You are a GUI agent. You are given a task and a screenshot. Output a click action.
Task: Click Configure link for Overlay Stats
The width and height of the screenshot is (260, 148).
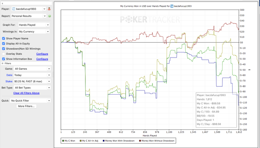42,54
